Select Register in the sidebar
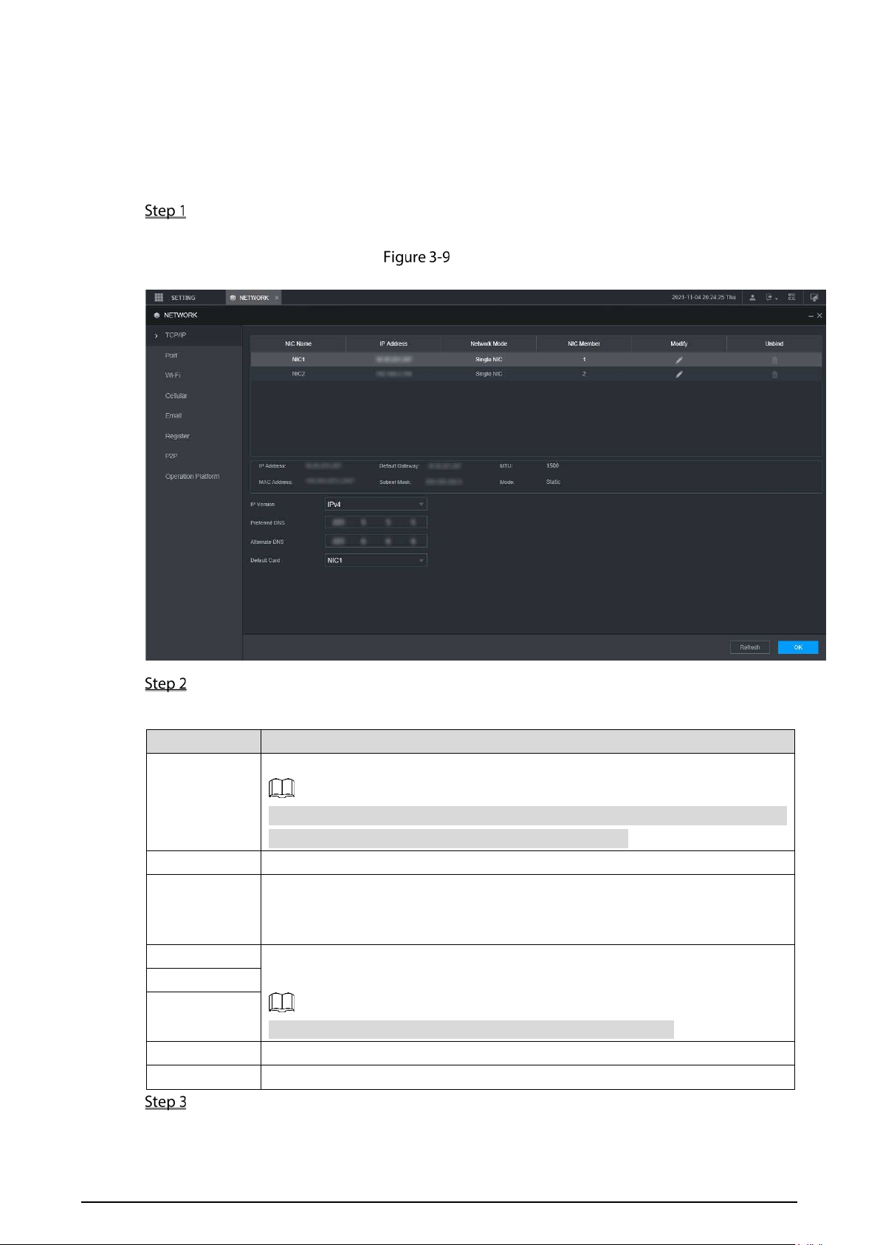Image resolution: width=880 pixels, height=1245 pixels. [x=177, y=436]
